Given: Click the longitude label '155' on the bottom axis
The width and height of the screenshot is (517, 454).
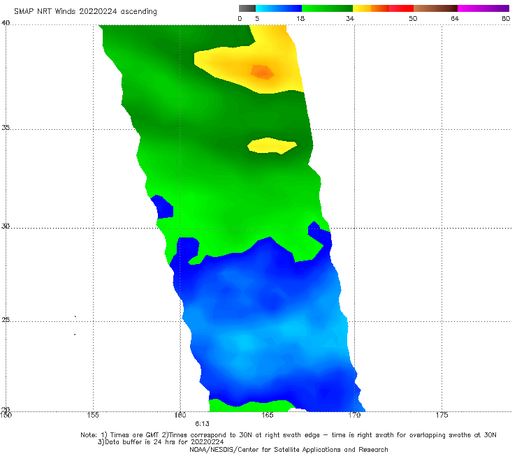Looking at the screenshot, I should 93,415.
